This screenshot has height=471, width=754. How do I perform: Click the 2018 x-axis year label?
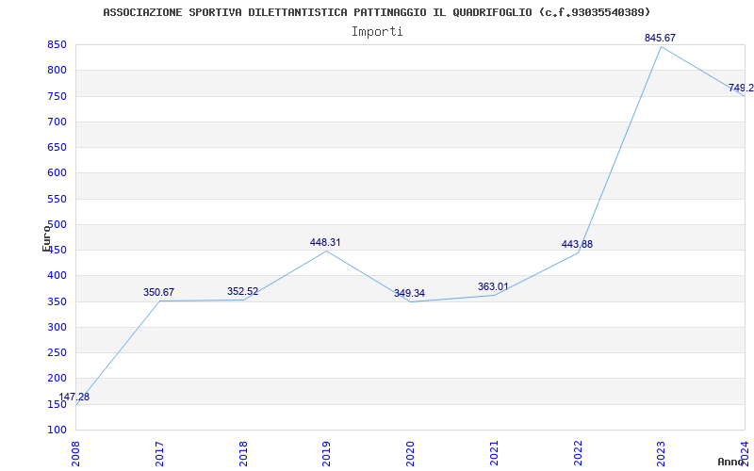tap(243, 453)
